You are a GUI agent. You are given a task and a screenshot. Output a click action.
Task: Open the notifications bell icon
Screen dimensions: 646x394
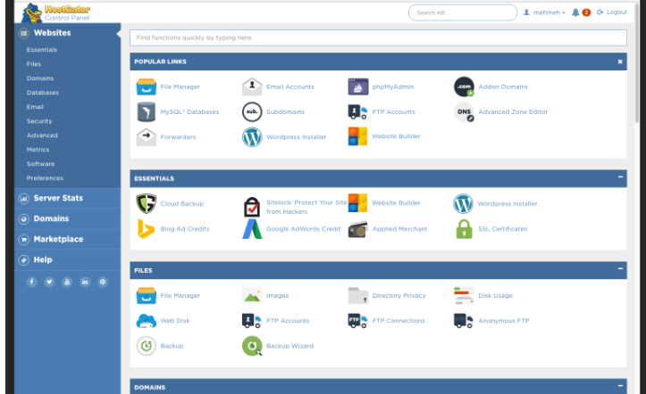tap(575, 12)
